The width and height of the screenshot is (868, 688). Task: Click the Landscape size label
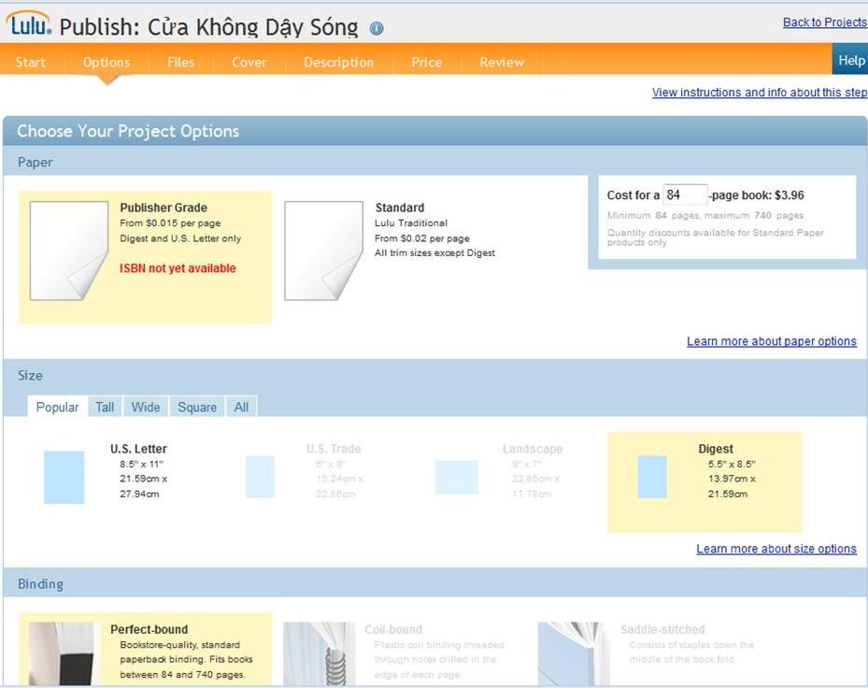coord(533,449)
